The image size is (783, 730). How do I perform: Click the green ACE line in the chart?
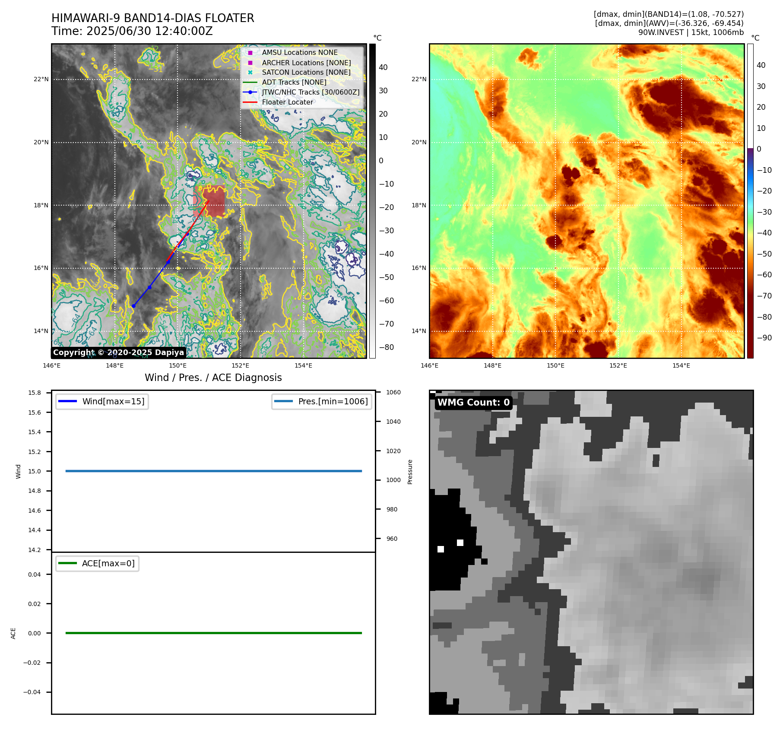pyautogui.click(x=214, y=633)
